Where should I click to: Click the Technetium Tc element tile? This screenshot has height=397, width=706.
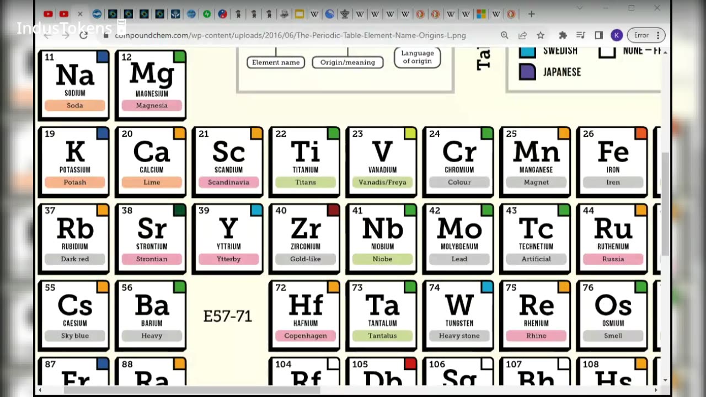click(x=535, y=239)
